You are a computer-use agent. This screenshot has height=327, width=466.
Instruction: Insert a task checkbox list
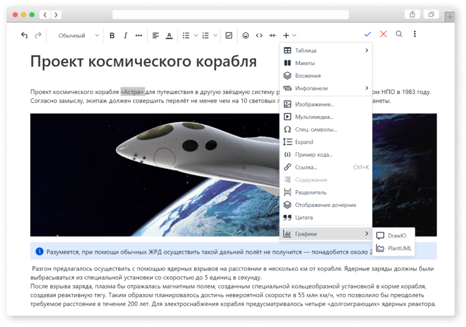229,35
